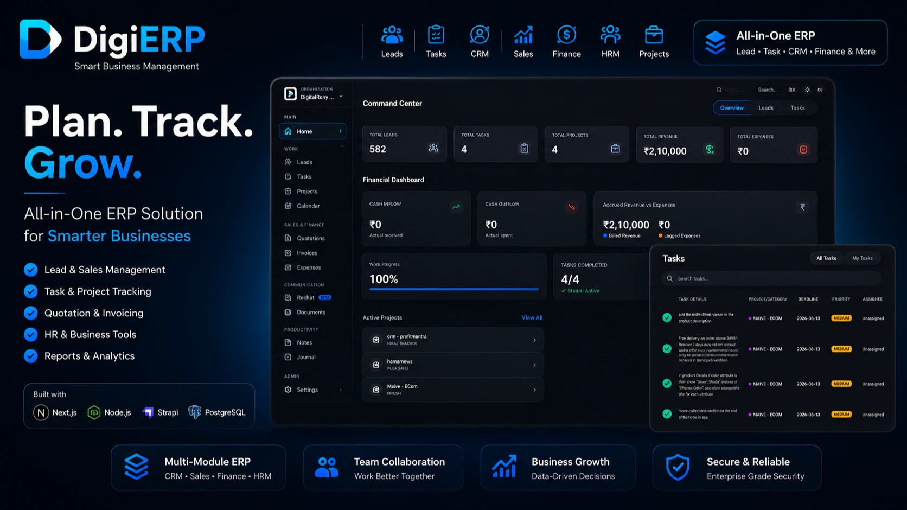907x510 pixels.
Task: Select the All Tasks tab
Action: point(826,258)
